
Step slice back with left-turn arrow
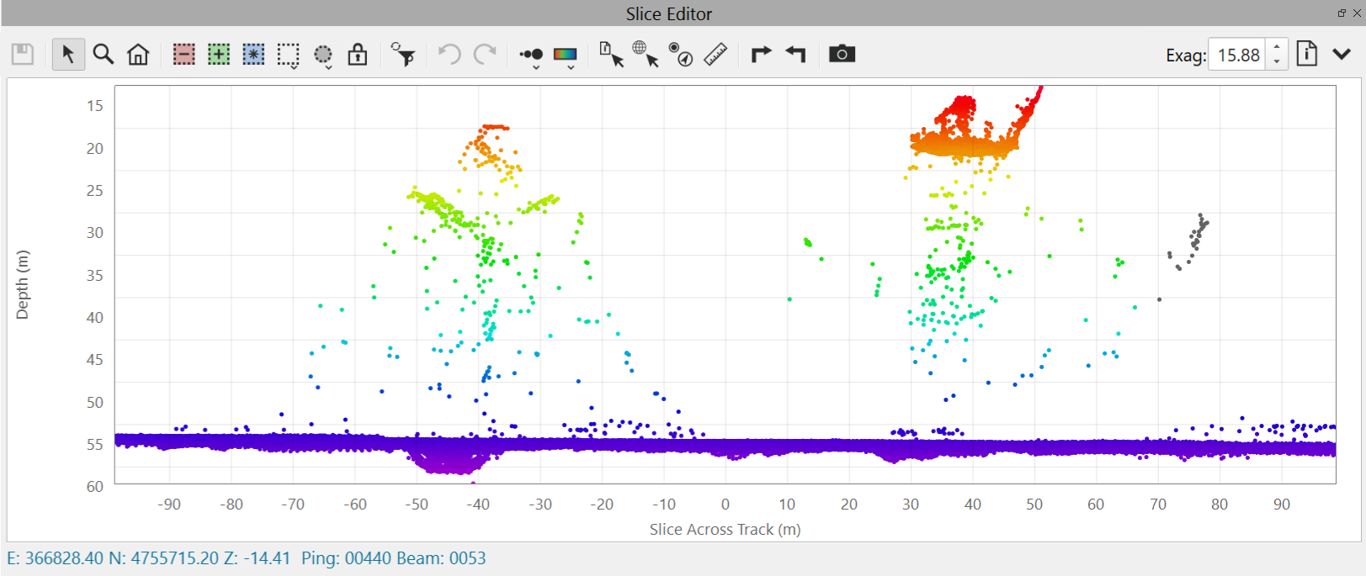[795, 55]
